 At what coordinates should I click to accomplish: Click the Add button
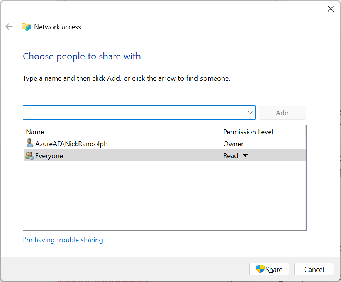click(x=282, y=113)
